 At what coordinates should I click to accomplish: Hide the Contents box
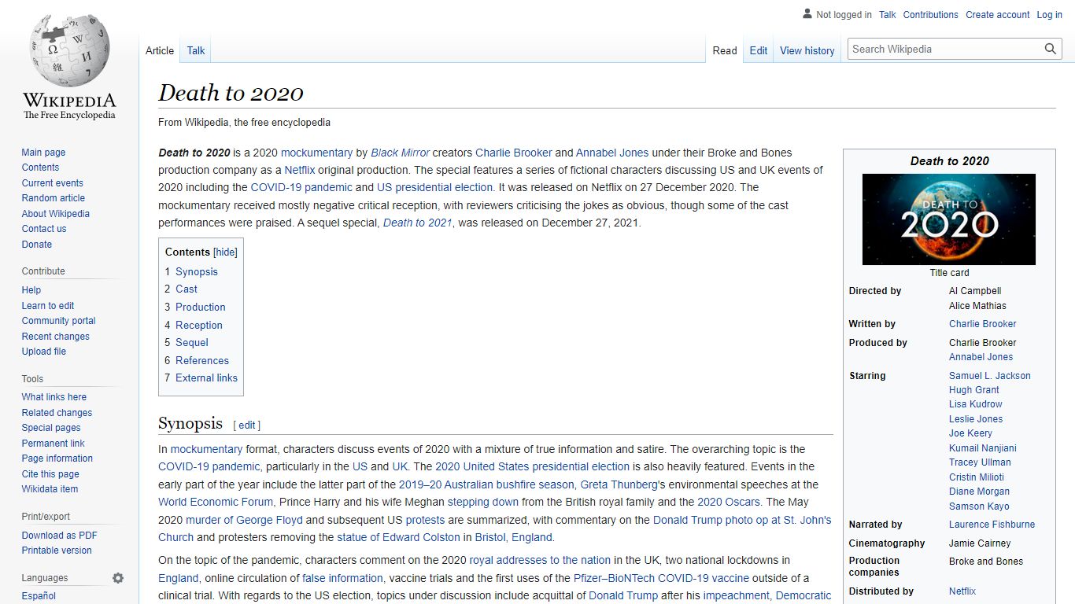click(225, 252)
